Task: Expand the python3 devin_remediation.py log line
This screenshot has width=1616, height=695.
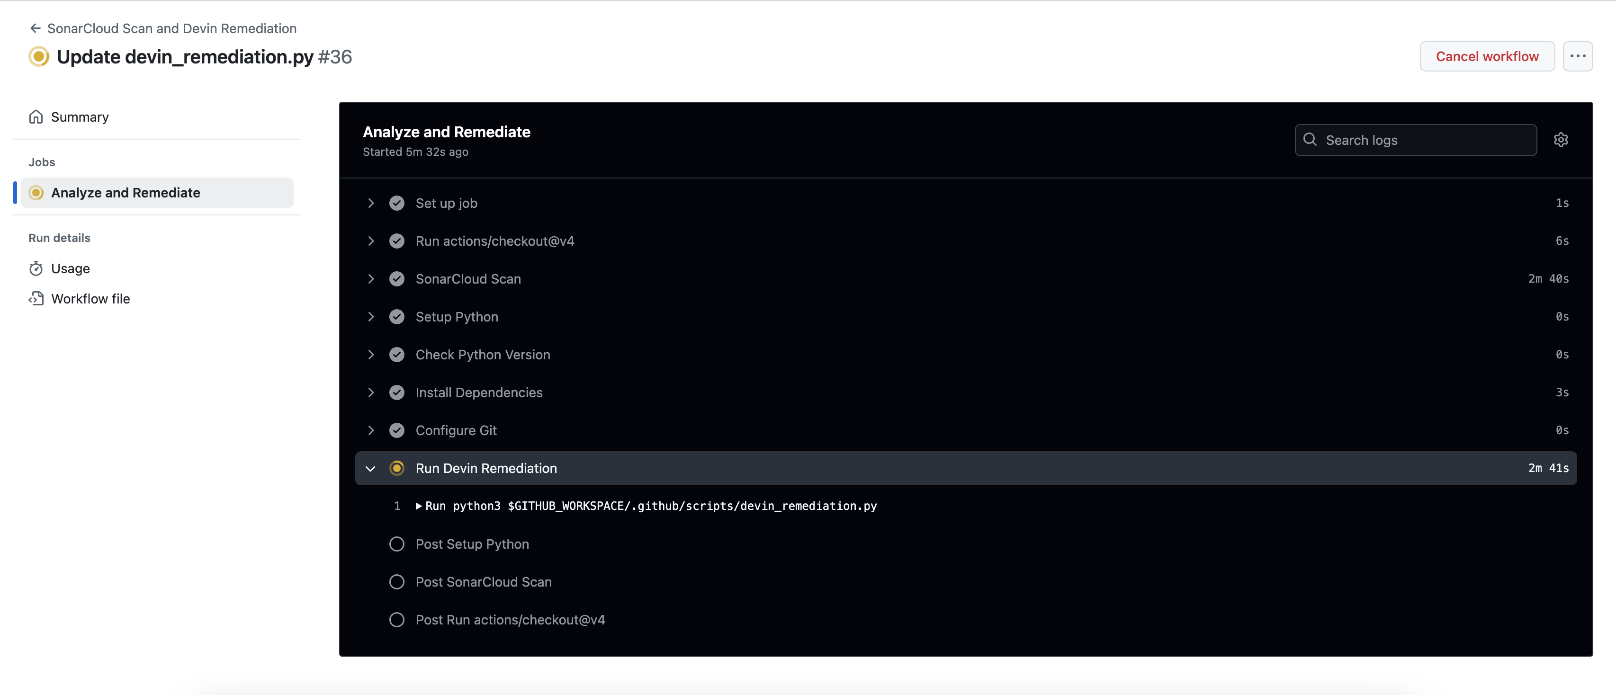Action: pos(419,506)
